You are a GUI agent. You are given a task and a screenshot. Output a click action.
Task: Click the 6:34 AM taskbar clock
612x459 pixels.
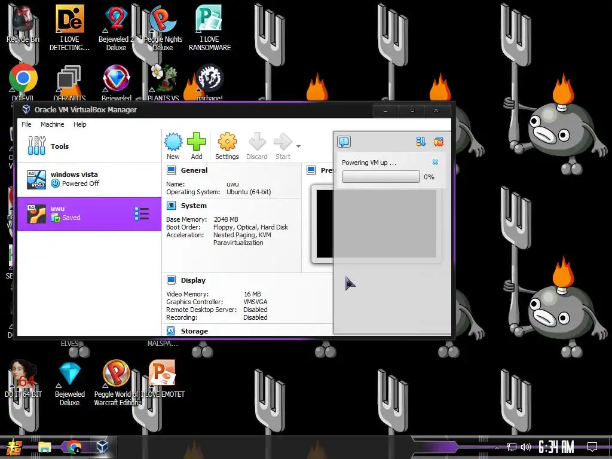(x=556, y=446)
